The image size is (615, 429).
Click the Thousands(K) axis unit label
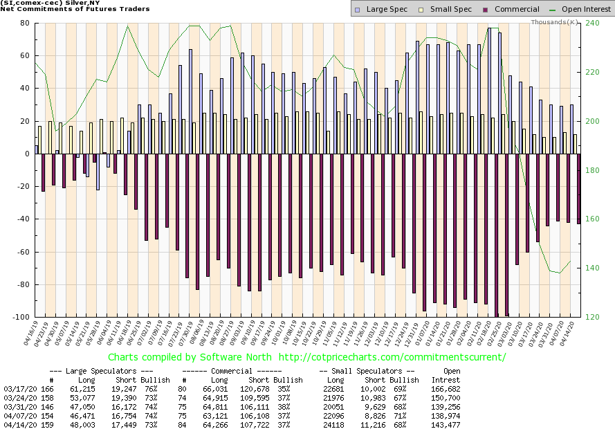(555, 22)
